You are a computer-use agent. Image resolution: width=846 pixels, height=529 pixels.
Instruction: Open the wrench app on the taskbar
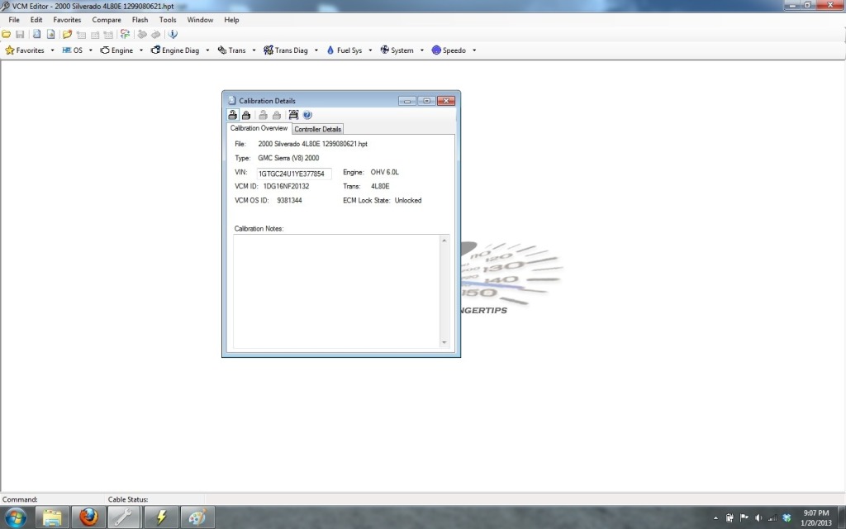[125, 517]
